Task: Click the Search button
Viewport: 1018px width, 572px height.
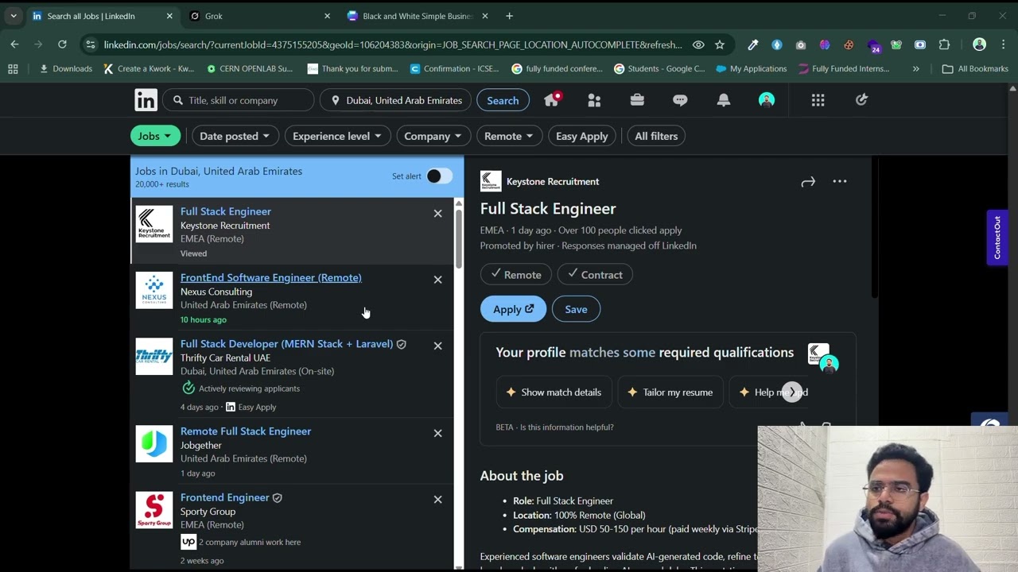Action: 503,100
